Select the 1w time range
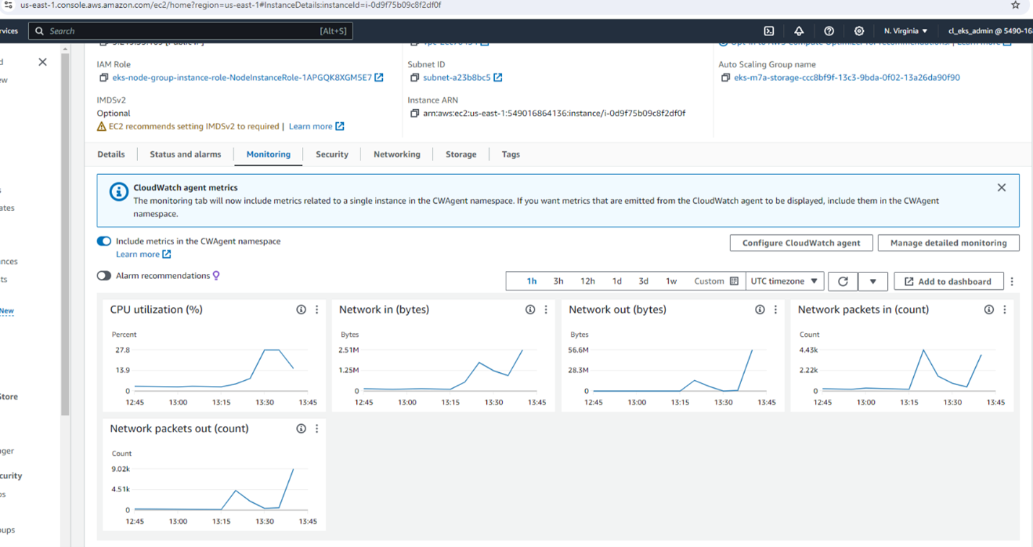 671,281
